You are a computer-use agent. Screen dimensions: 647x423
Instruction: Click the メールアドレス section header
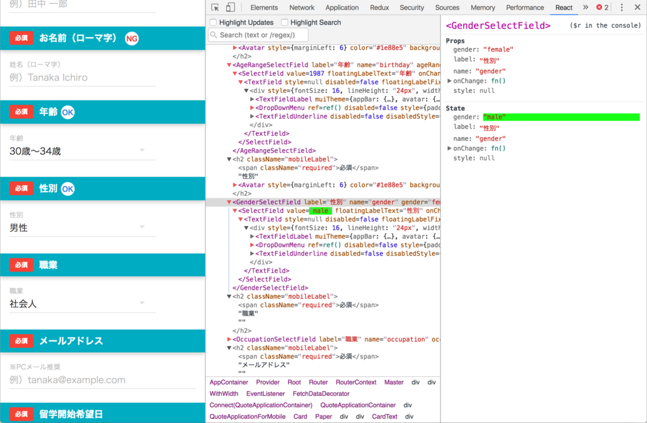click(102, 341)
